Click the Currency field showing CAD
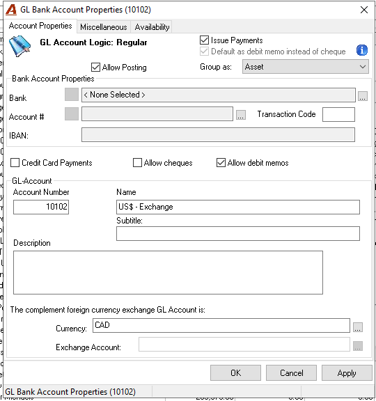Viewport: 376px width, 401px height. tap(221, 325)
